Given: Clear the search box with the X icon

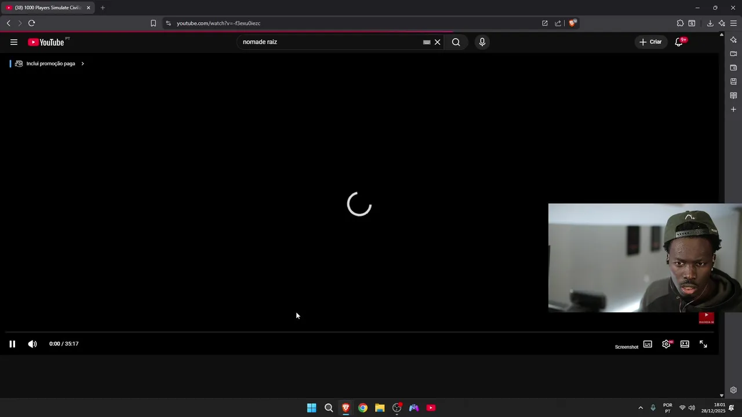Looking at the screenshot, I should (x=438, y=42).
